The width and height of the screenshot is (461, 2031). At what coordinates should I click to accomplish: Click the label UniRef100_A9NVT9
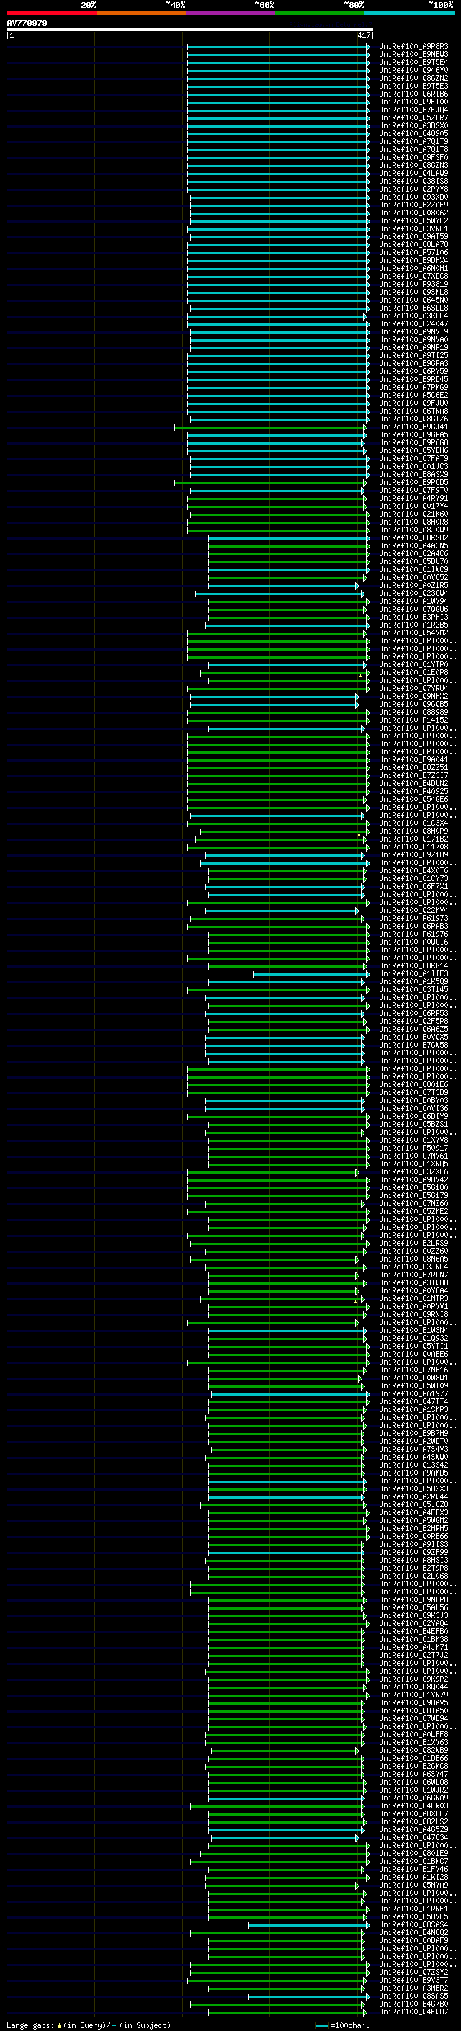(413, 332)
